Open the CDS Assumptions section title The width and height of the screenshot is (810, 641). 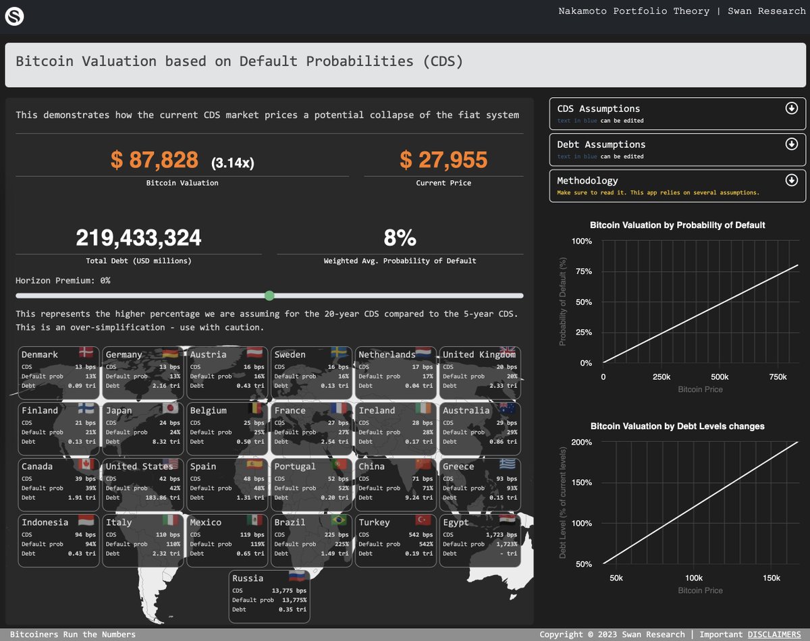click(x=598, y=109)
